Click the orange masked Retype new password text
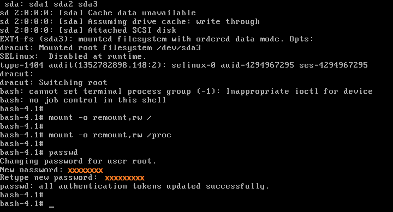The image size is (393, 212). tap(124, 178)
